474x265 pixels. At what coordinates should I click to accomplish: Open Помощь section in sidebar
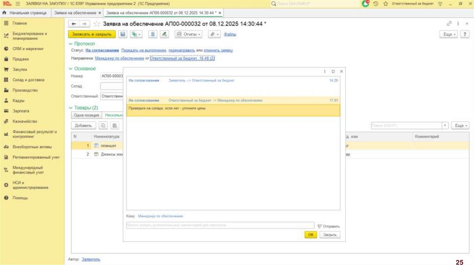[20, 198]
